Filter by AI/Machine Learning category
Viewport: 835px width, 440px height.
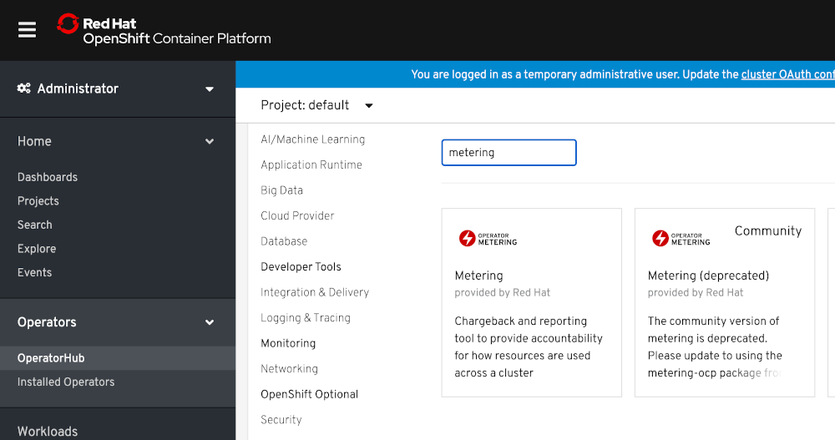click(312, 139)
